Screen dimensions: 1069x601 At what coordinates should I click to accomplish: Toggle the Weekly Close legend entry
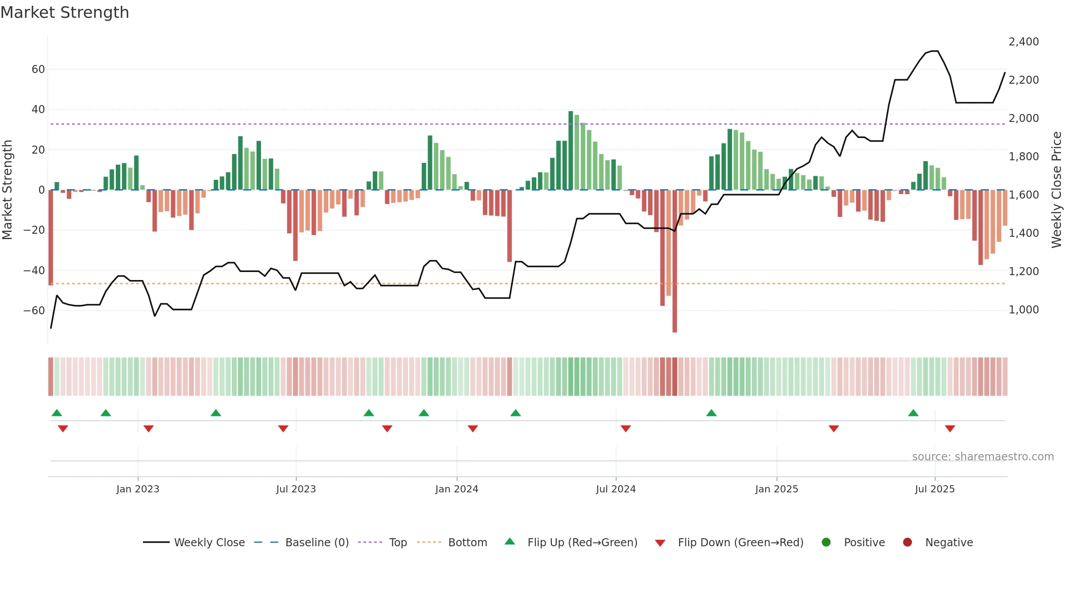pos(194,542)
